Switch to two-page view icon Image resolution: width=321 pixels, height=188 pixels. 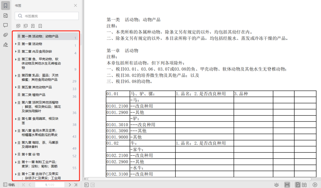(304, 185)
